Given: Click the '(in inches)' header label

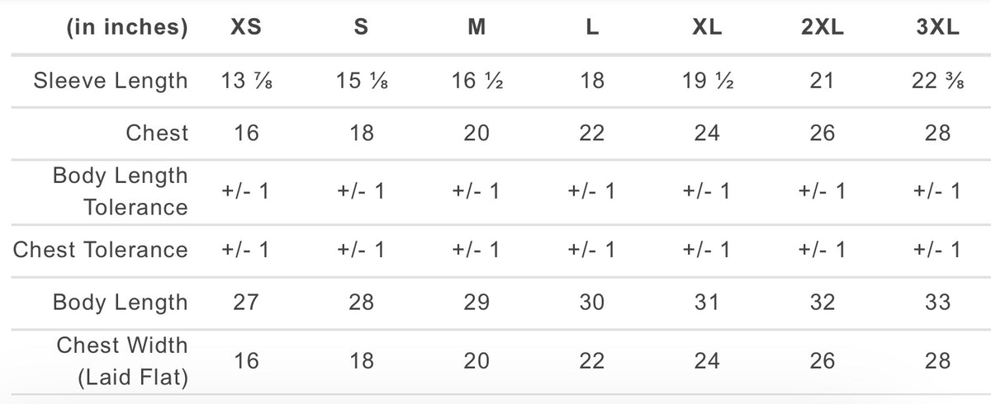Looking at the screenshot, I should 126,27.
